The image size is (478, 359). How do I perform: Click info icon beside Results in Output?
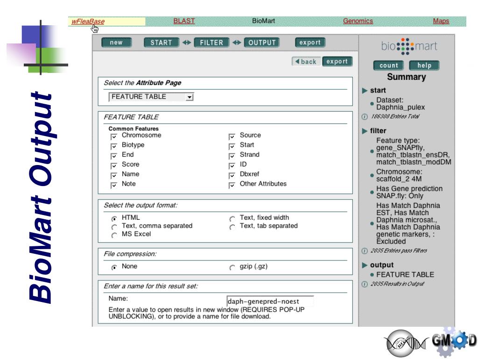365,284
